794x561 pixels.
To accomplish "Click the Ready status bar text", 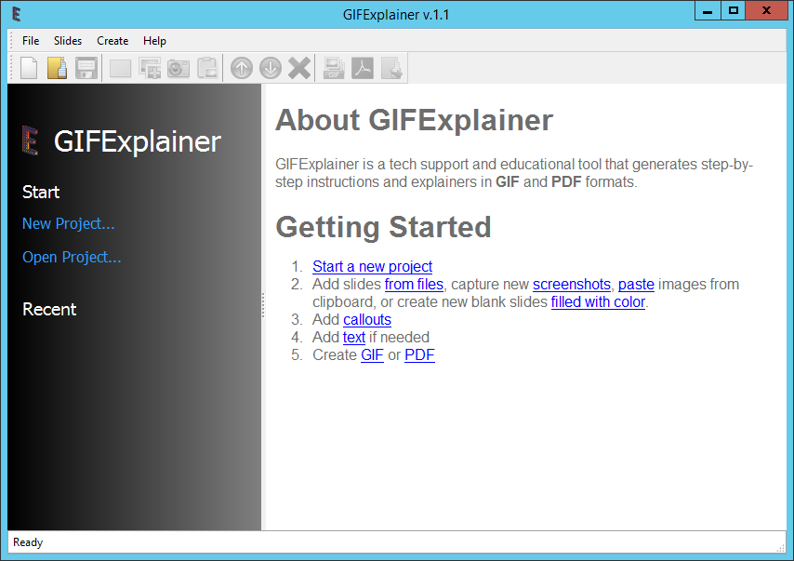I will point(28,542).
